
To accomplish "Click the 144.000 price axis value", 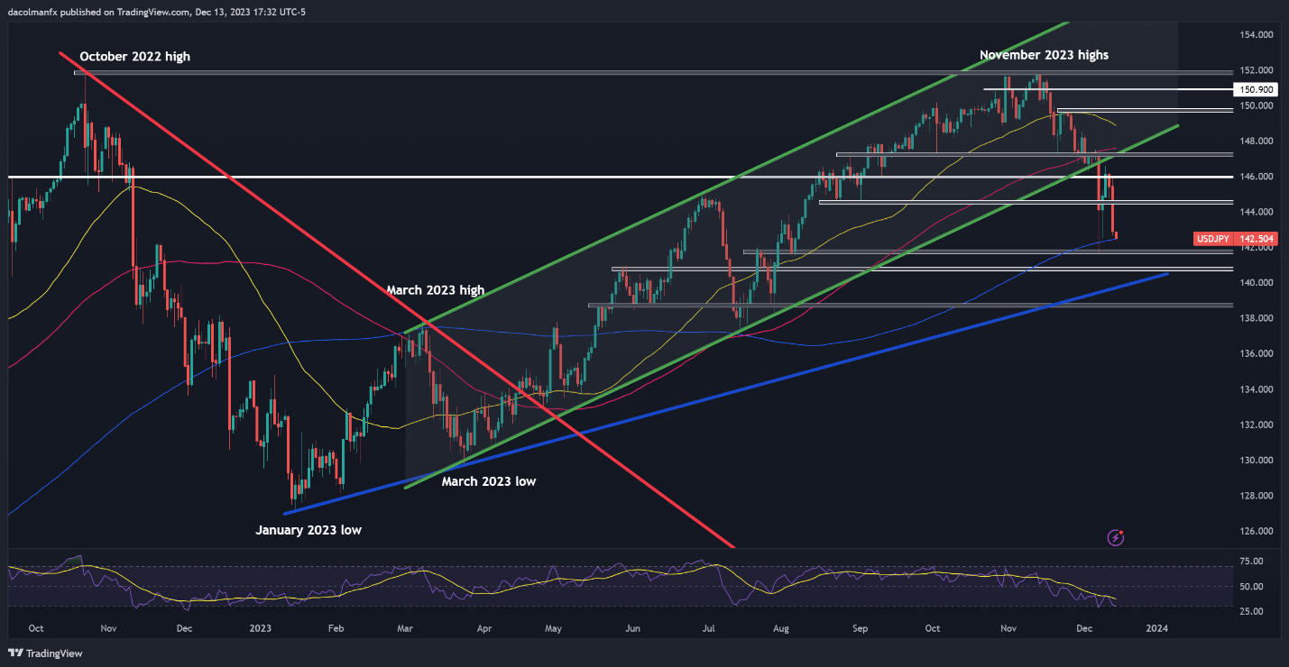I will (1256, 212).
